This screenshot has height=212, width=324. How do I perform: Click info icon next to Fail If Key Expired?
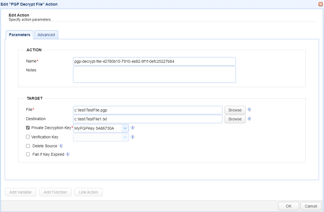(67, 154)
